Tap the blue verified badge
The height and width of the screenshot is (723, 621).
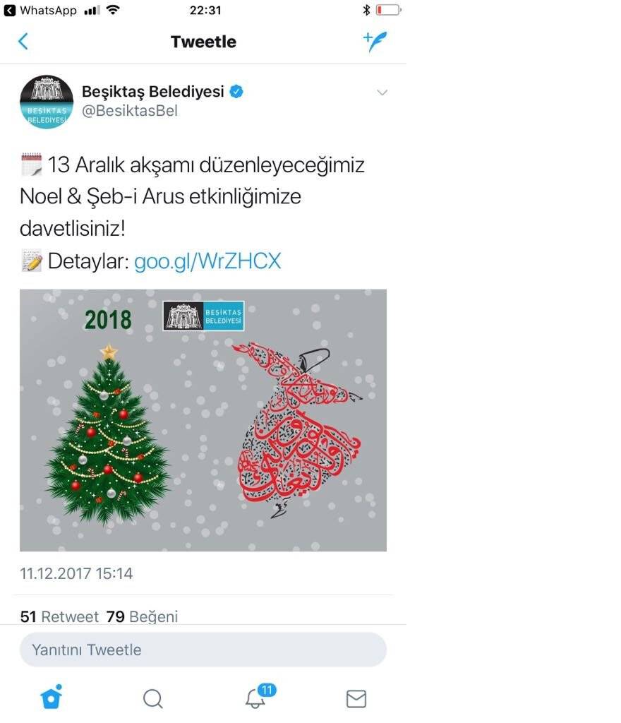[236, 91]
